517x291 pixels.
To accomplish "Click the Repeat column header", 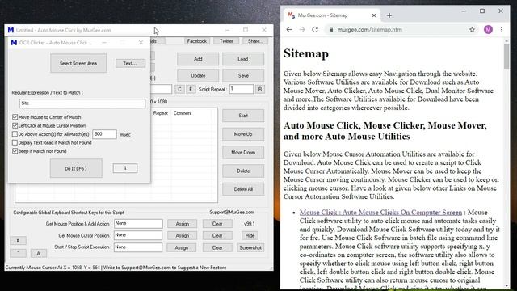I will [161, 113].
